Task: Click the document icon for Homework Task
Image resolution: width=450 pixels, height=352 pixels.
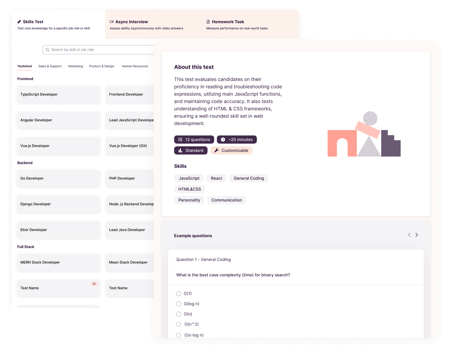Action: pyautogui.click(x=208, y=22)
